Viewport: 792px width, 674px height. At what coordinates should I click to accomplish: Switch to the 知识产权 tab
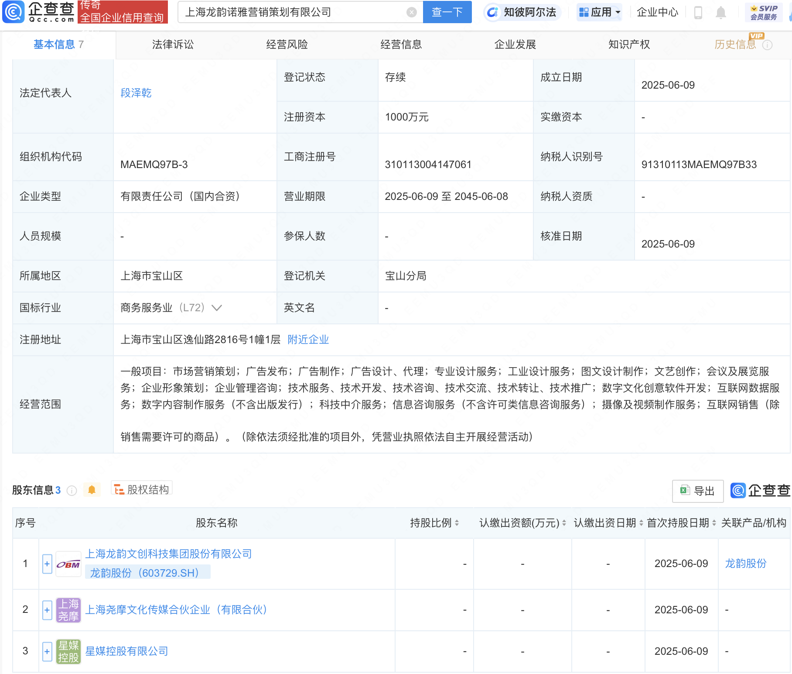pos(629,45)
